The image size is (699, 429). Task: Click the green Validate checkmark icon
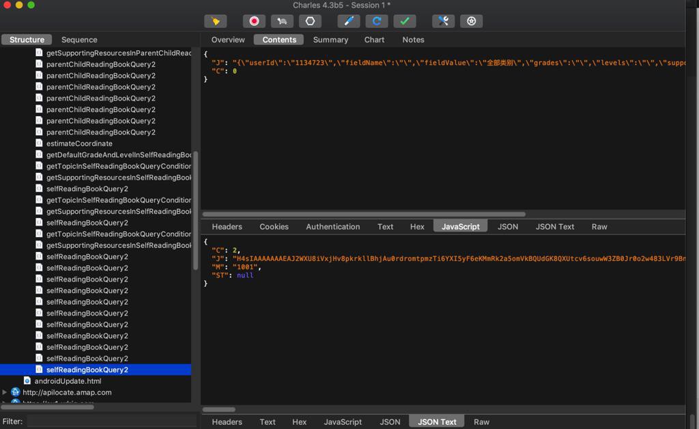tap(404, 21)
